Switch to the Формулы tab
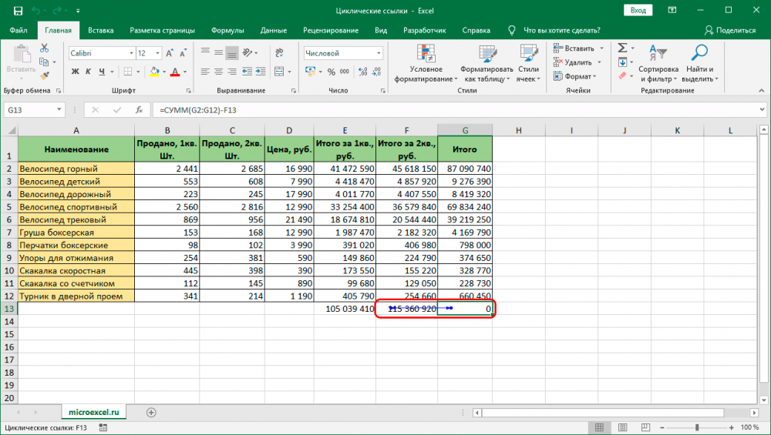This screenshot has width=771, height=435. point(227,31)
